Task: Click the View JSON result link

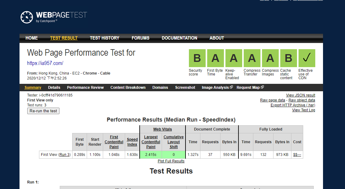Action: (300, 95)
